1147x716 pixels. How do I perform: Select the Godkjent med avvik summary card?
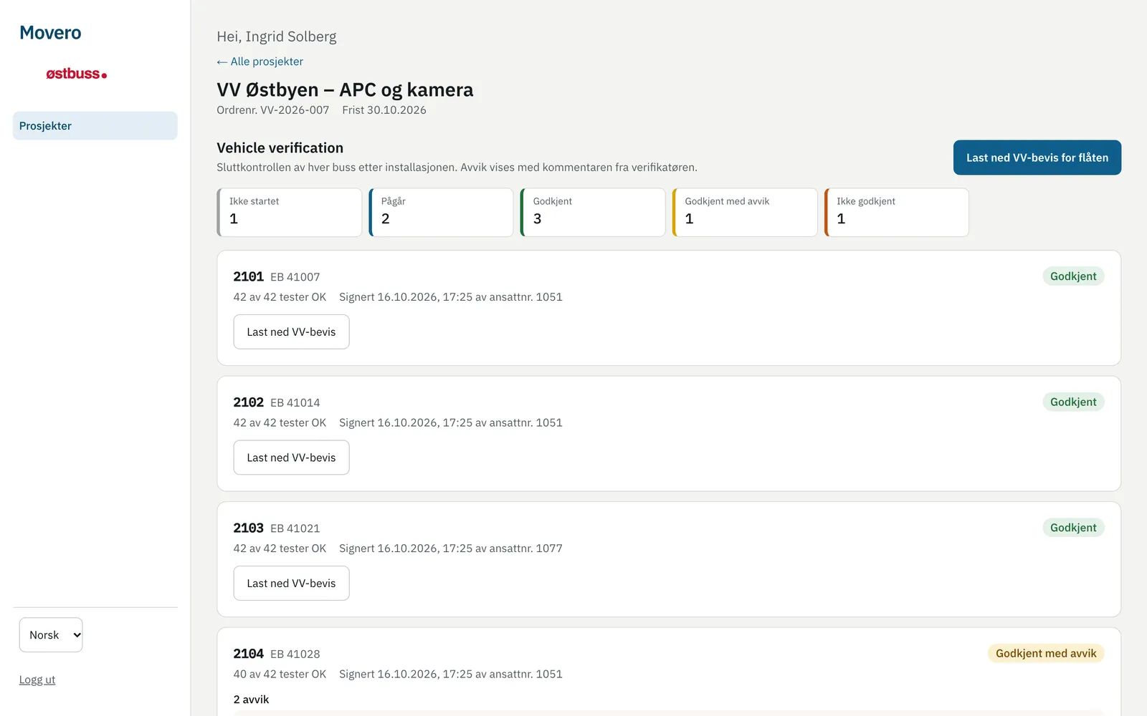tap(745, 213)
